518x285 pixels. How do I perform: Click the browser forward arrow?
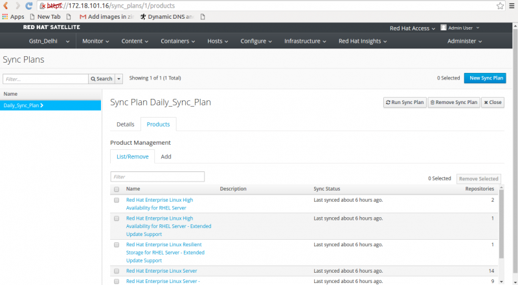pyautogui.click(x=17, y=6)
